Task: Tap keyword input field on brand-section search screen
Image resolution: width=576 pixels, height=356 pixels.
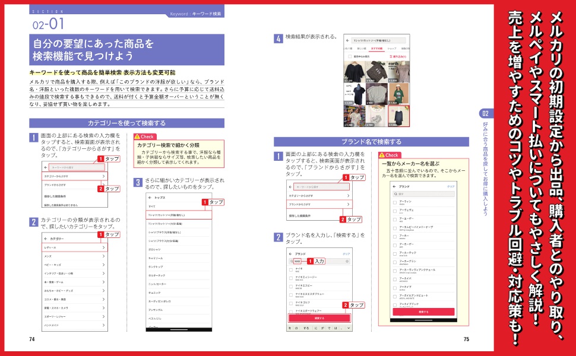Action: tap(321, 187)
